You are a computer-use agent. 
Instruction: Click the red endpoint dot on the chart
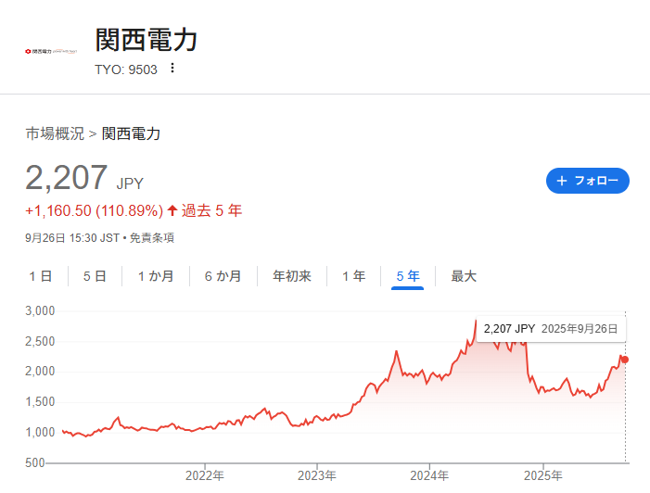point(625,360)
